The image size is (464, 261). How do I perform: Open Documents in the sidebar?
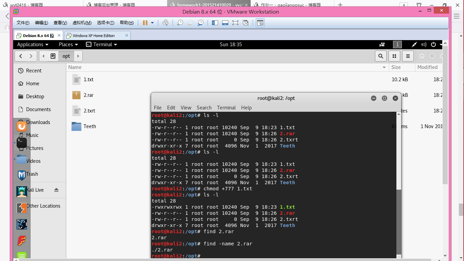38,109
